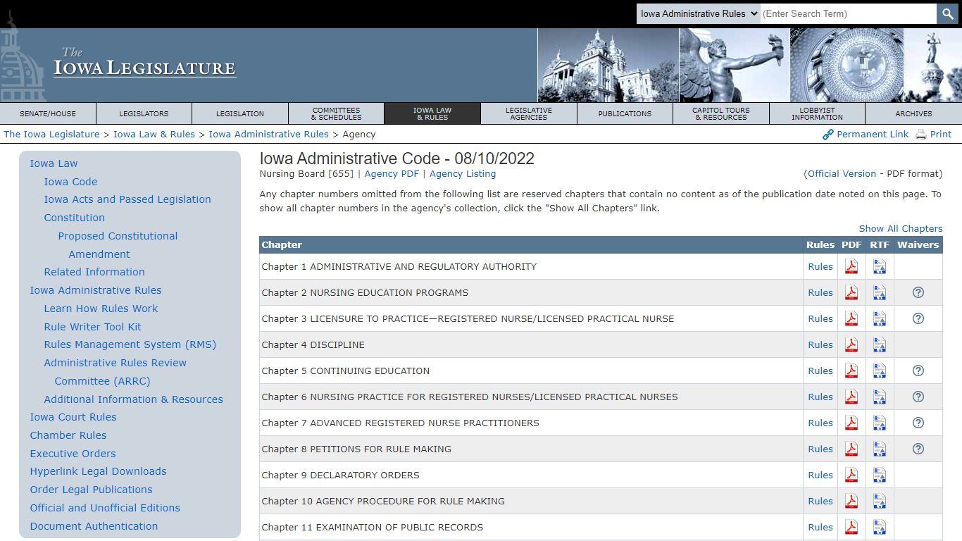
Task: Open the Iowa Administrative Rules search dropdown
Action: click(x=698, y=13)
